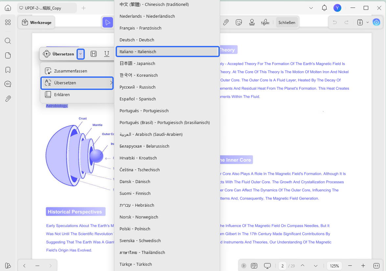Select Arabisch (Saudi-Arabien) option

(167, 134)
